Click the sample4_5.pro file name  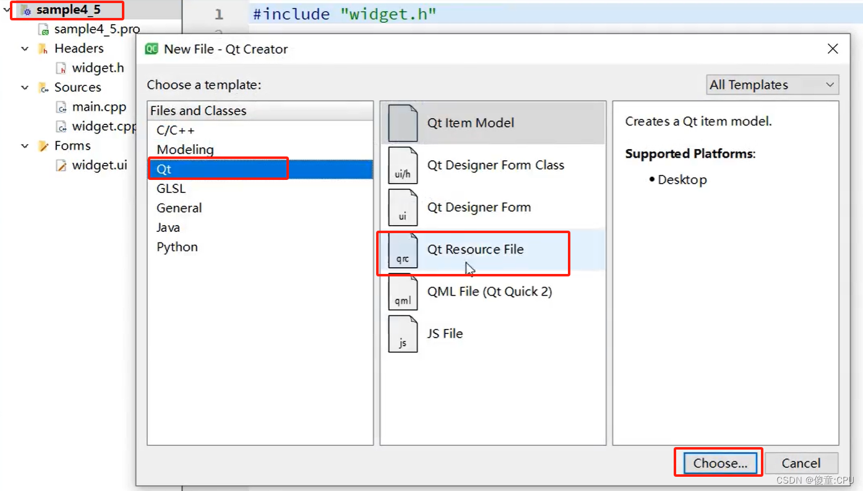point(97,29)
